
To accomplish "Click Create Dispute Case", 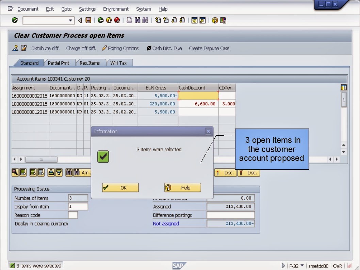I will 209,48.
